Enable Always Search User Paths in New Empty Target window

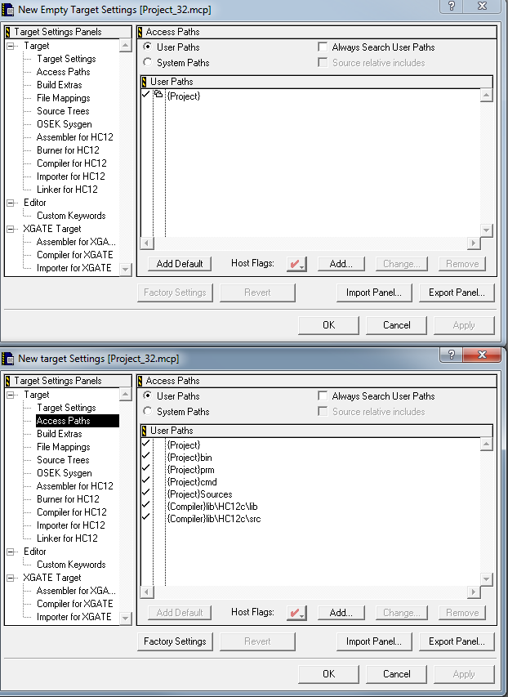click(323, 47)
